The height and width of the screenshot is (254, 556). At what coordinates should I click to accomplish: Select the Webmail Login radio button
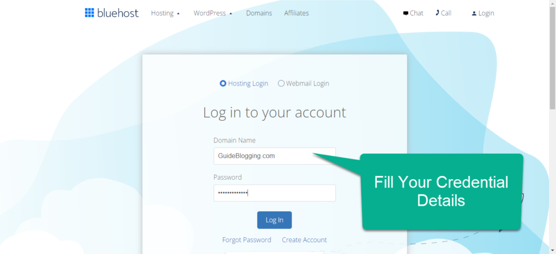(x=281, y=83)
